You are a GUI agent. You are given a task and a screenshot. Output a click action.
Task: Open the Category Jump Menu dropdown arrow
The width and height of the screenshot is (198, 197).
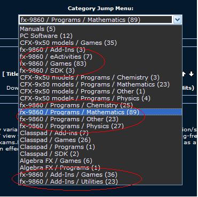(177, 20)
